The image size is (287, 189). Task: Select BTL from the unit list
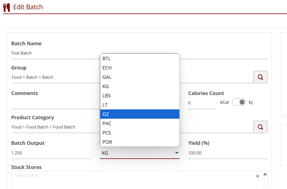(140, 58)
